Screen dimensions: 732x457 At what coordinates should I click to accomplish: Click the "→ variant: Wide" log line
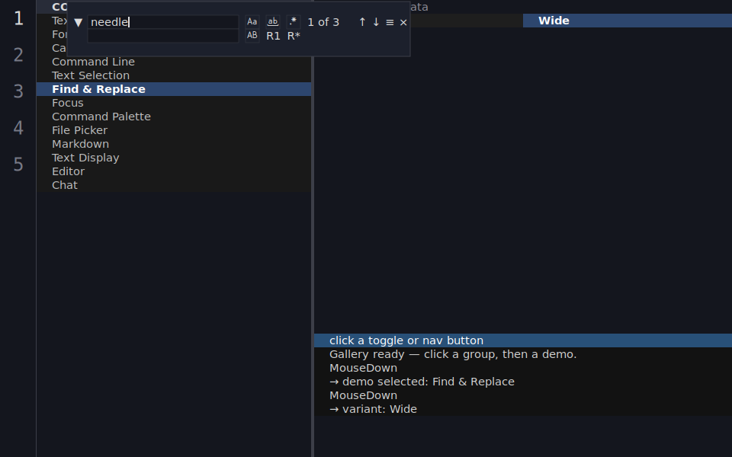[x=523, y=409]
